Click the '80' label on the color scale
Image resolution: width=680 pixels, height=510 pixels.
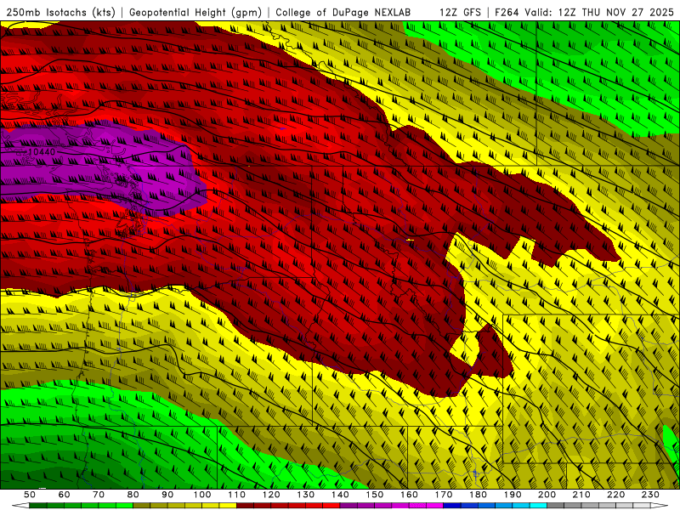click(133, 495)
